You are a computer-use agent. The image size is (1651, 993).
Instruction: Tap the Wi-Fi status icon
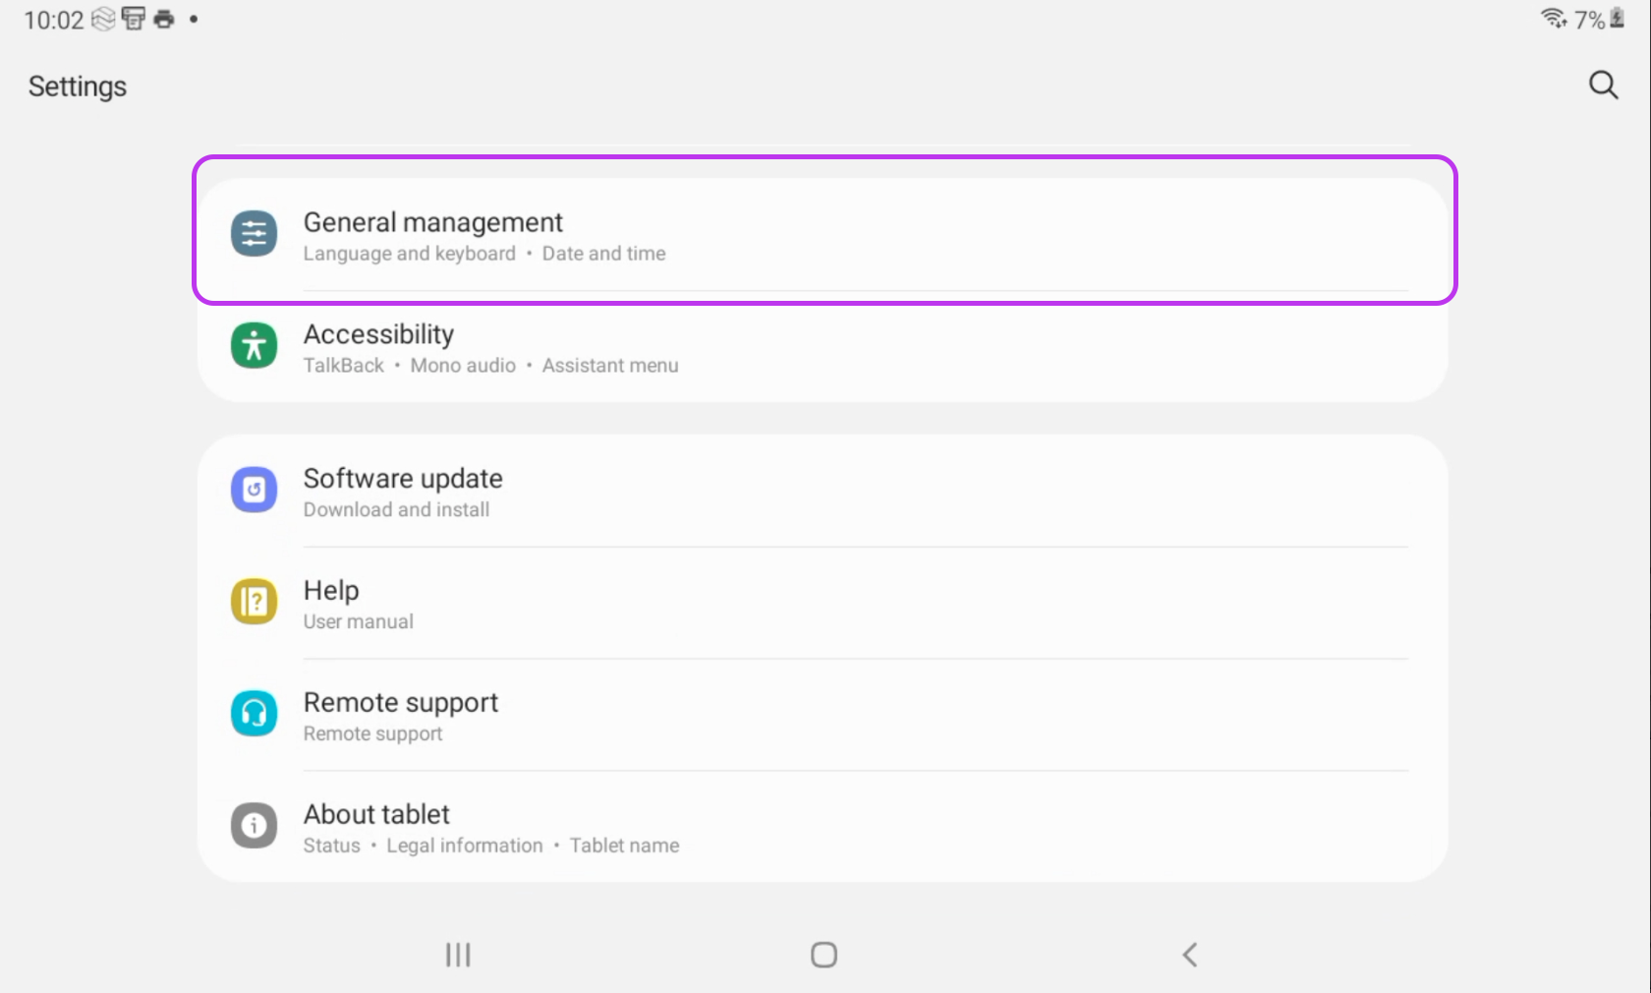1553,19
